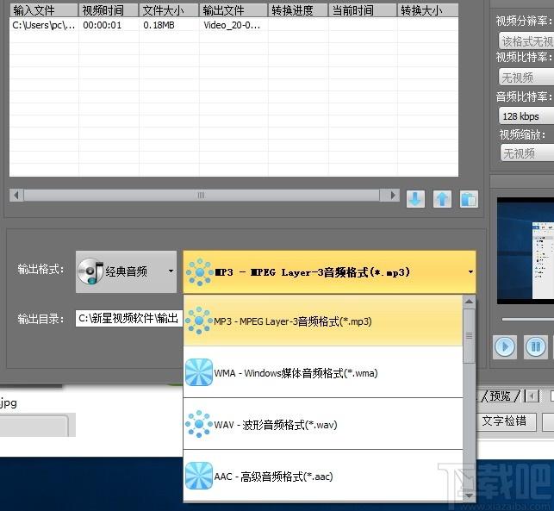554x511 pixels.
Task: Click the 视频时间 column header
Action: coord(109,10)
